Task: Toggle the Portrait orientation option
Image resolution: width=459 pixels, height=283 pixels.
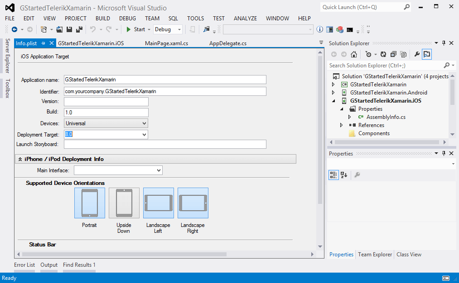Action: [89, 203]
